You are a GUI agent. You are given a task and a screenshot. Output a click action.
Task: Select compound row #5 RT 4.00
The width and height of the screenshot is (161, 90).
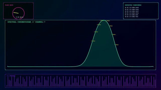click(x=131, y=15)
